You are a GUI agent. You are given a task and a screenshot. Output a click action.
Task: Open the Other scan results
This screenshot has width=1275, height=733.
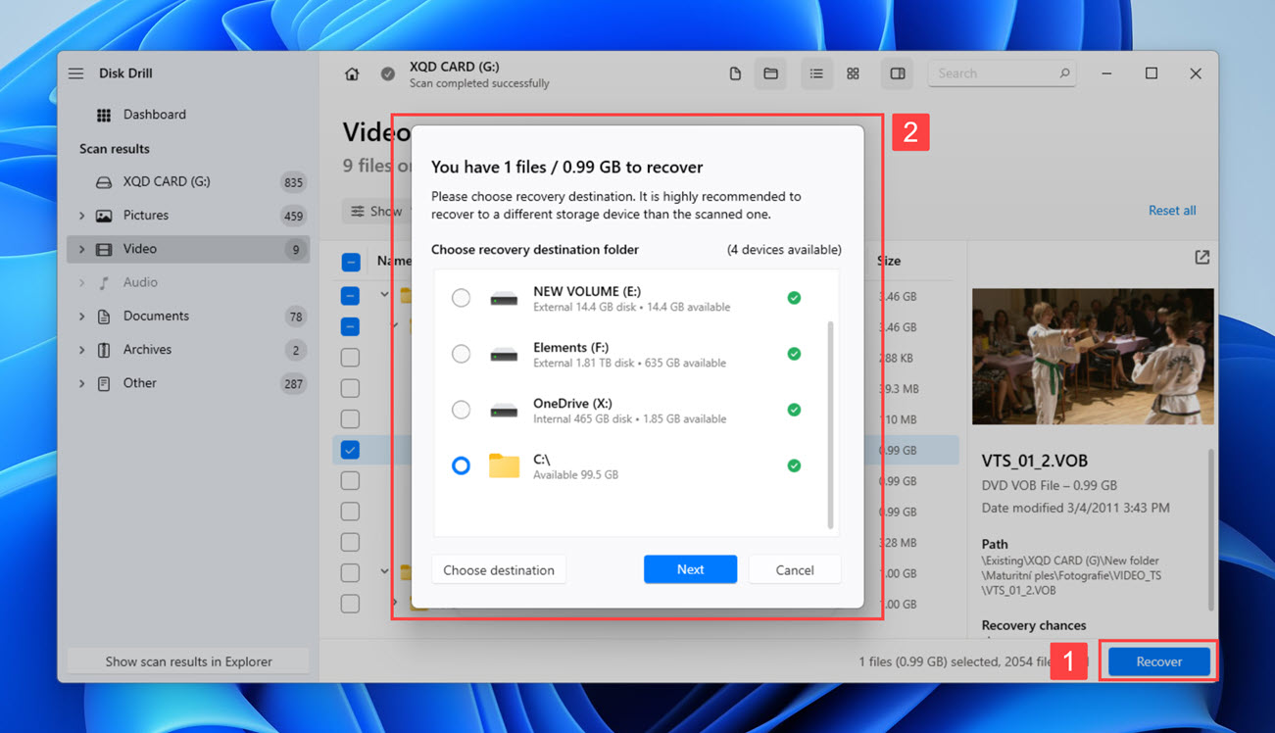point(188,383)
